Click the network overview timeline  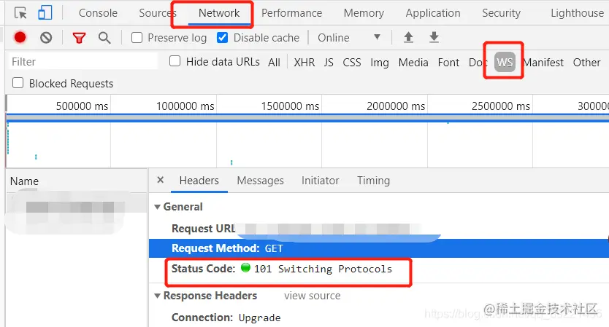pyautogui.click(x=307, y=138)
